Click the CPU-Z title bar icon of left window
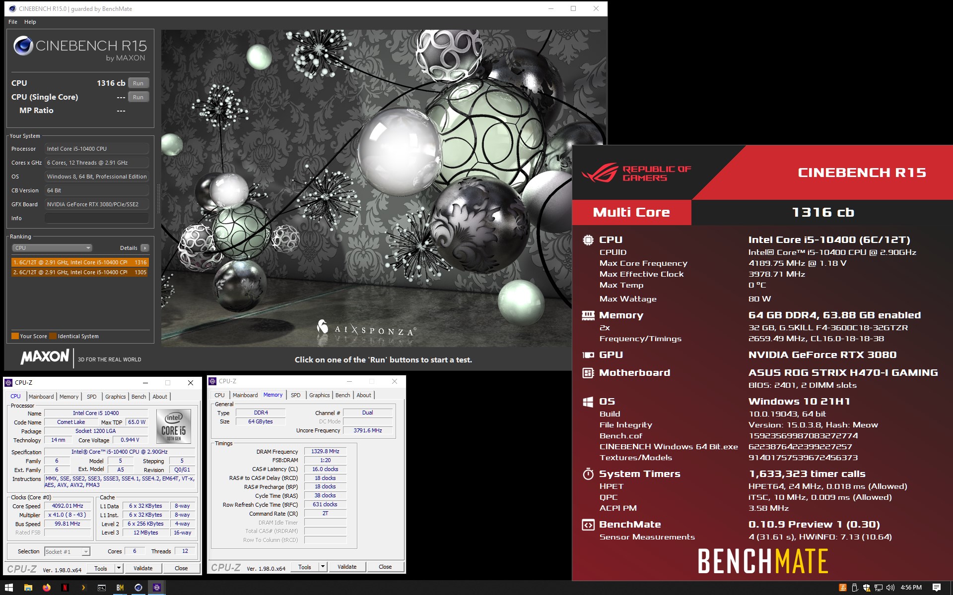The image size is (953, 595). tap(8, 383)
